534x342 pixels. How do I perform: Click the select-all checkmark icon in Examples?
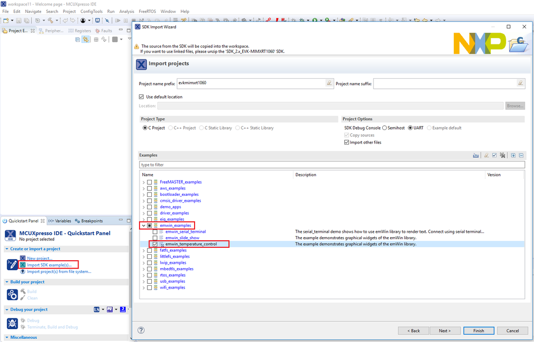click(494, 156)
